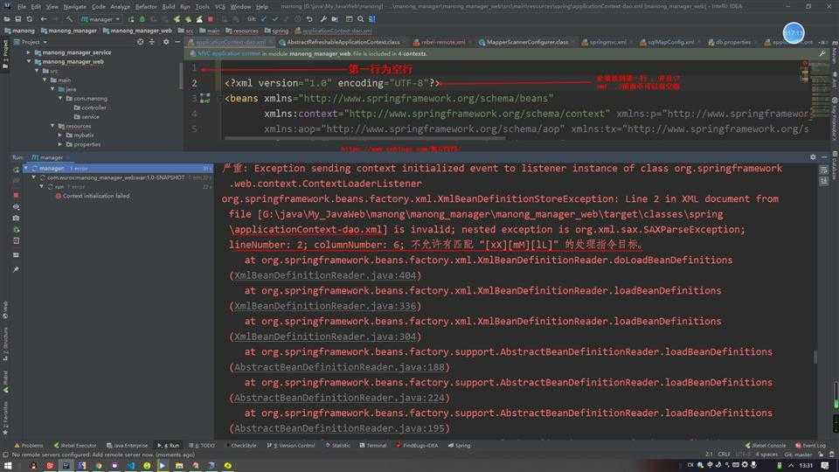Screen dimensions: 839x472
Task: Click the red Stop button in main toolbar
Action: pos(211,18)
